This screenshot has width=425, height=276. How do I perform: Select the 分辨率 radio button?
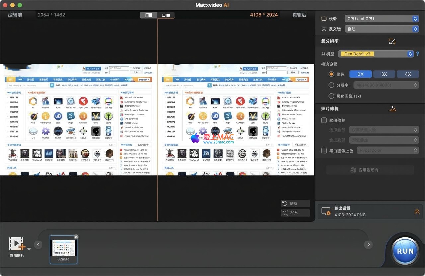pyautogui.click(x=331, y=85)
